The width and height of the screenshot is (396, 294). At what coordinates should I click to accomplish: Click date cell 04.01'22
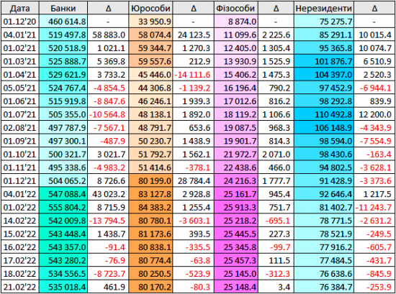coord(19,194)
